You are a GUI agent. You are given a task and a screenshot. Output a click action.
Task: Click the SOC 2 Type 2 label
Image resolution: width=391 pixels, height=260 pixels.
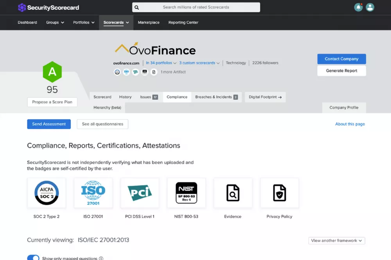pos(47,216)
